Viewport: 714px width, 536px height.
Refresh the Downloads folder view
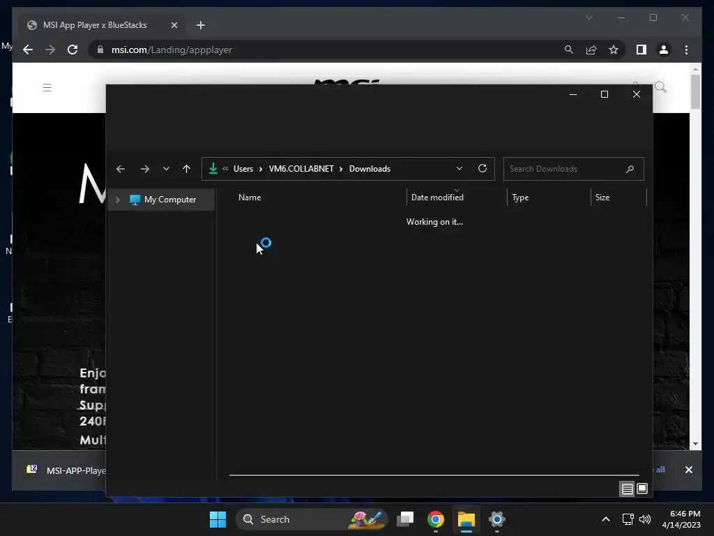(x=483, y=169)
